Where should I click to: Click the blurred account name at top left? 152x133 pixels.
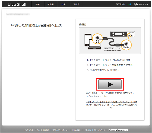pos(18,14)
